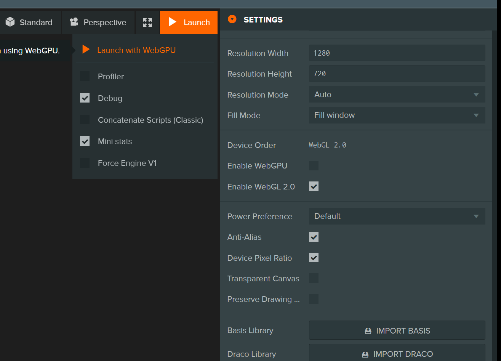Image resolution: width=501 pixels, height=361 pixels.
Task: Disable the Anti-Alias checkbox
Action: [314, 237]
